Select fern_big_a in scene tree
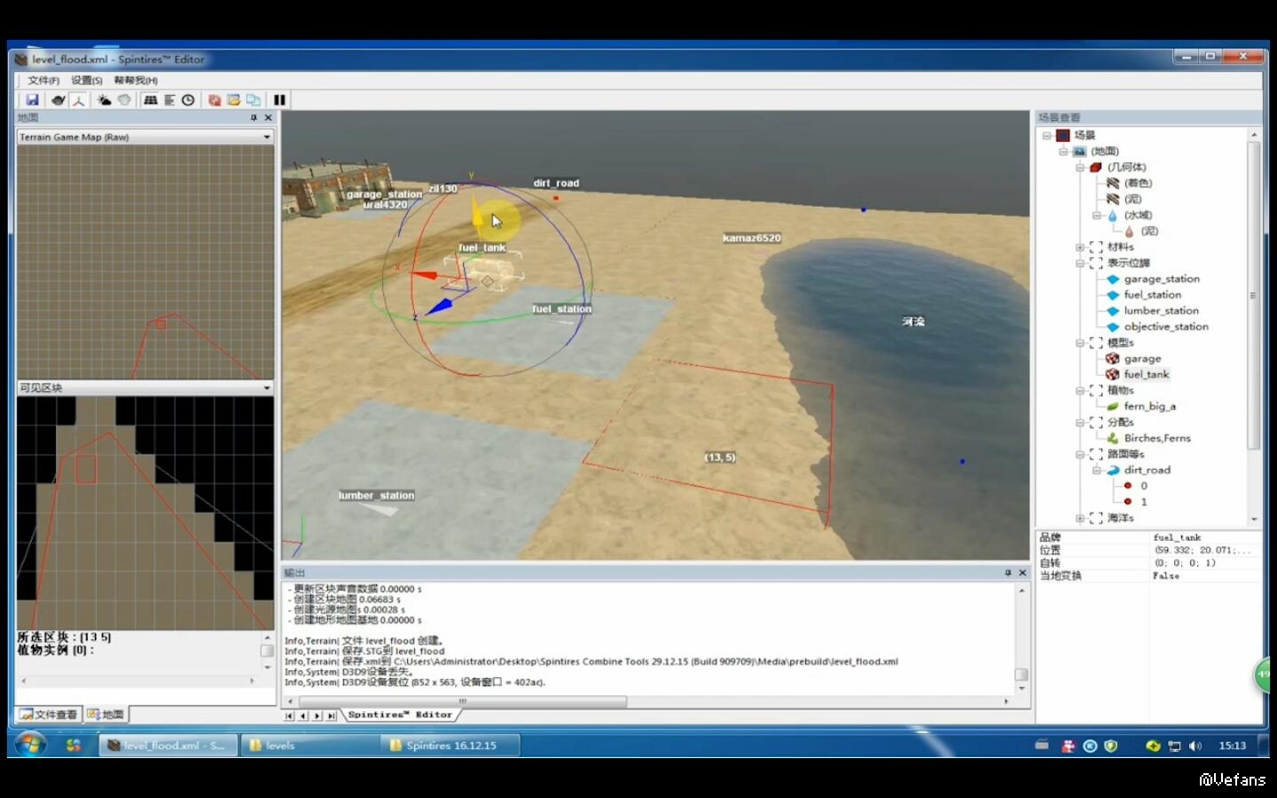Image resolution: width=1277 pixels, height=798 pixels. 1149,407
